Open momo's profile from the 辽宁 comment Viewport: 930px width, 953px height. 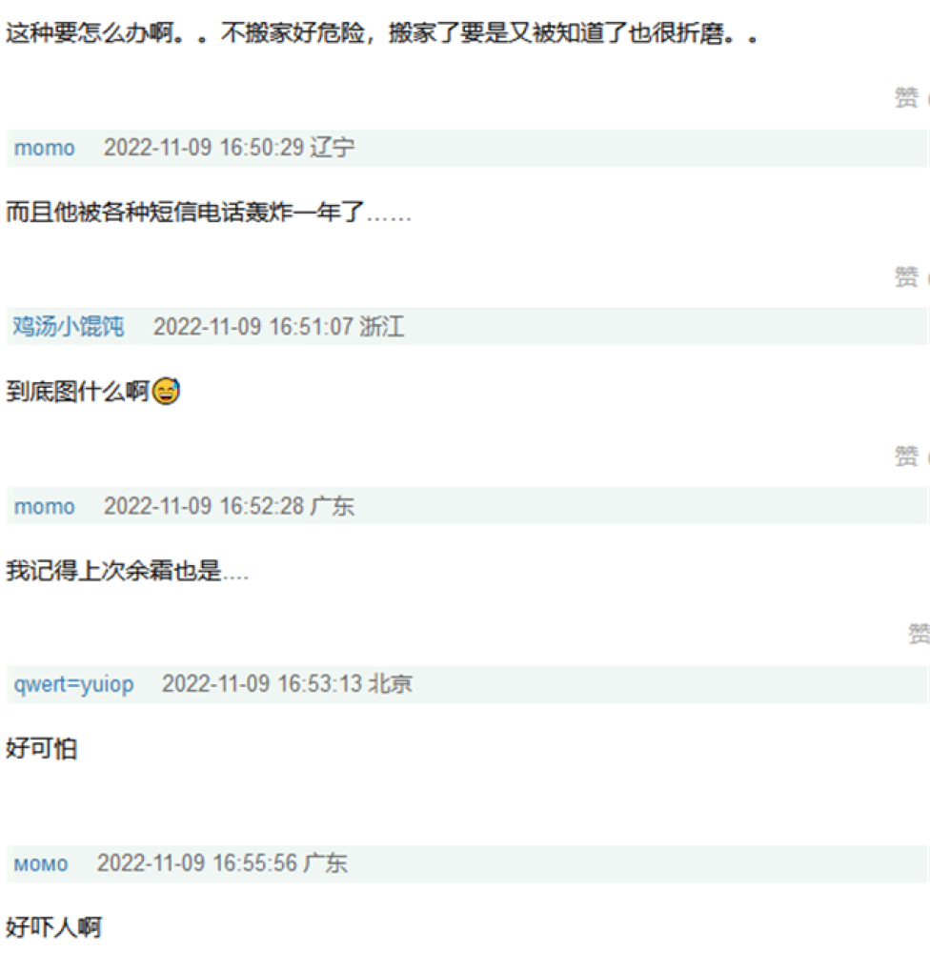[x=45, y=148]
